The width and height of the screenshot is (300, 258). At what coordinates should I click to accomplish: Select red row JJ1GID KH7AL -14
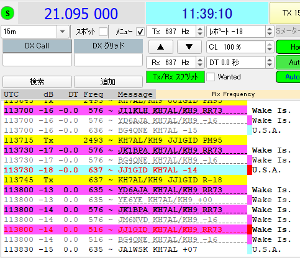(x=125, y=170)
